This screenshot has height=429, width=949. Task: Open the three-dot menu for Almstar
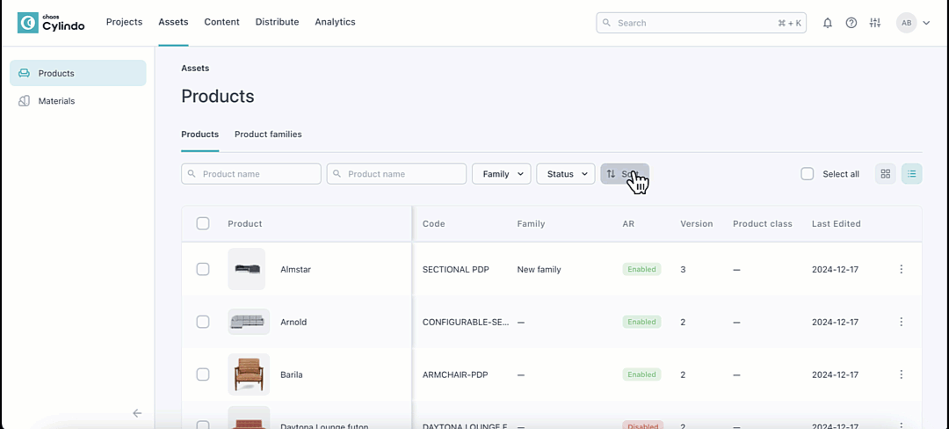point(901,270)
